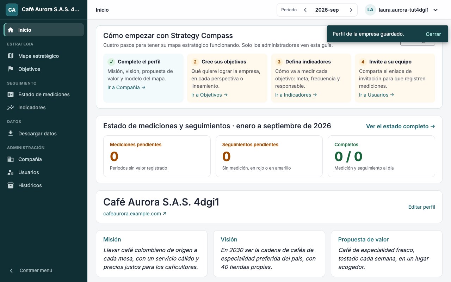Collapse the sidebar with Contraer menú
Image resolution: width=451 pixels, height=282 pixels.
pyautogui.click(x=44, y=271)
